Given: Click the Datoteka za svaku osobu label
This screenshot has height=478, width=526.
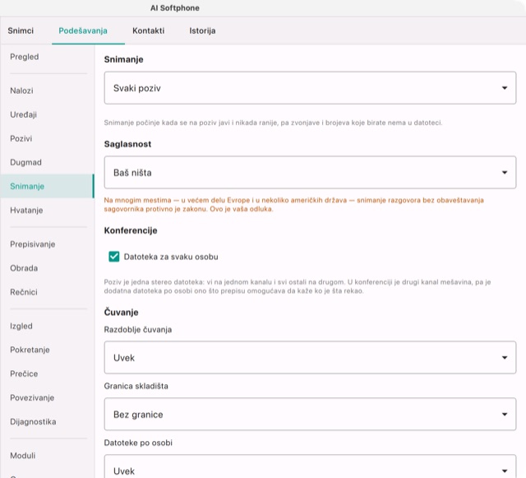Looking at the screenshot, I should [x=171, y=257].
